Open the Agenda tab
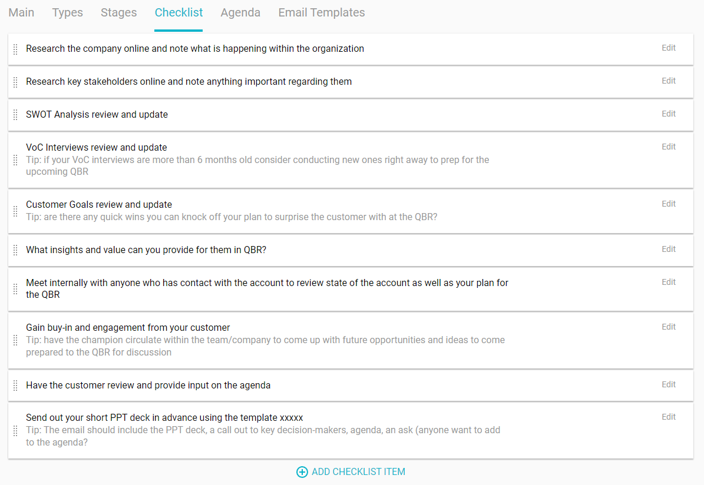The image size is (704, 485). tap(240, 13)
